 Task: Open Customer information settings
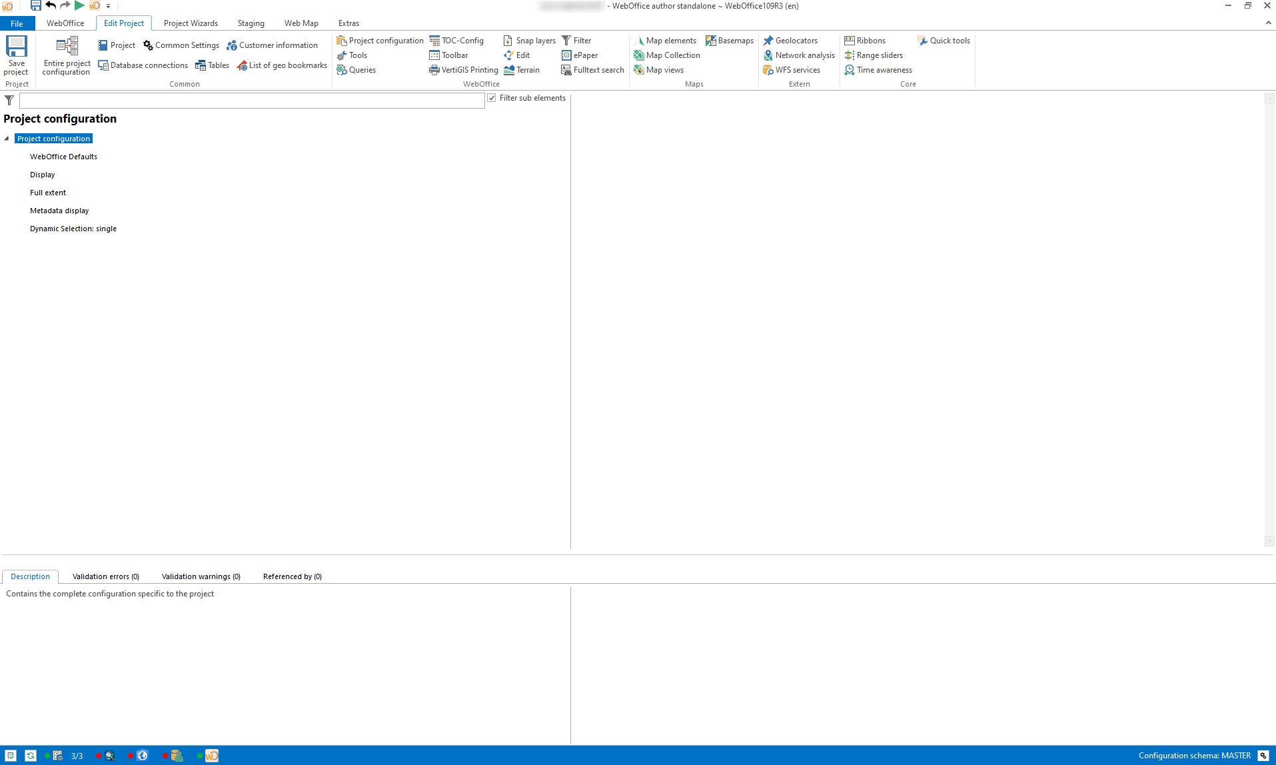pos(273,45)
